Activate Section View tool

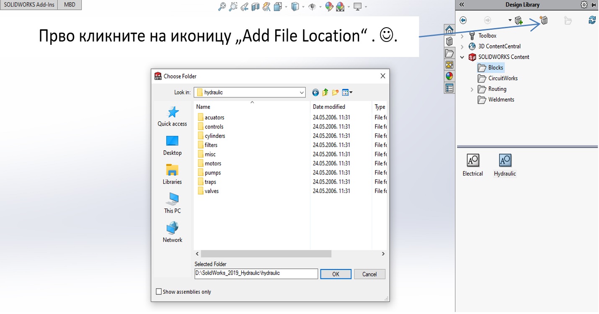click(255, 7)
